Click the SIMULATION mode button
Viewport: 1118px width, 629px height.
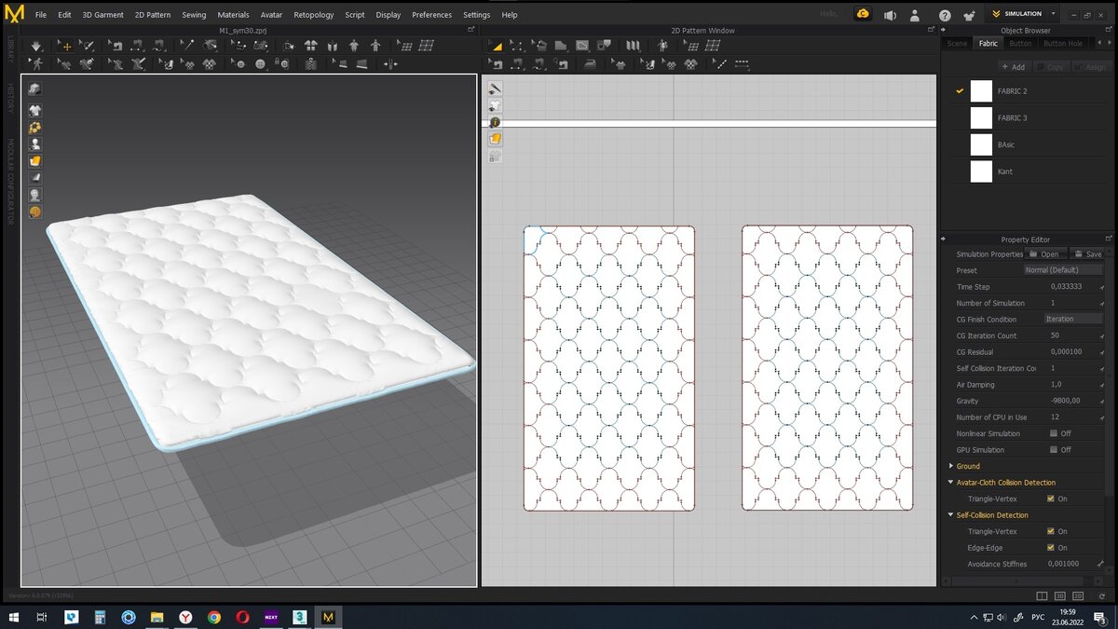pyautogui.click(x=1017, y=14)
